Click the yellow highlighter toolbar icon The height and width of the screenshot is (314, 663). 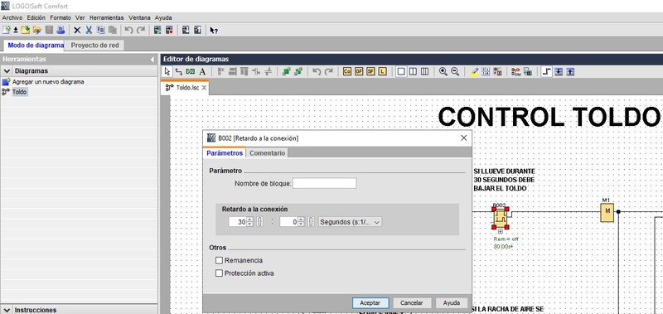474,71
